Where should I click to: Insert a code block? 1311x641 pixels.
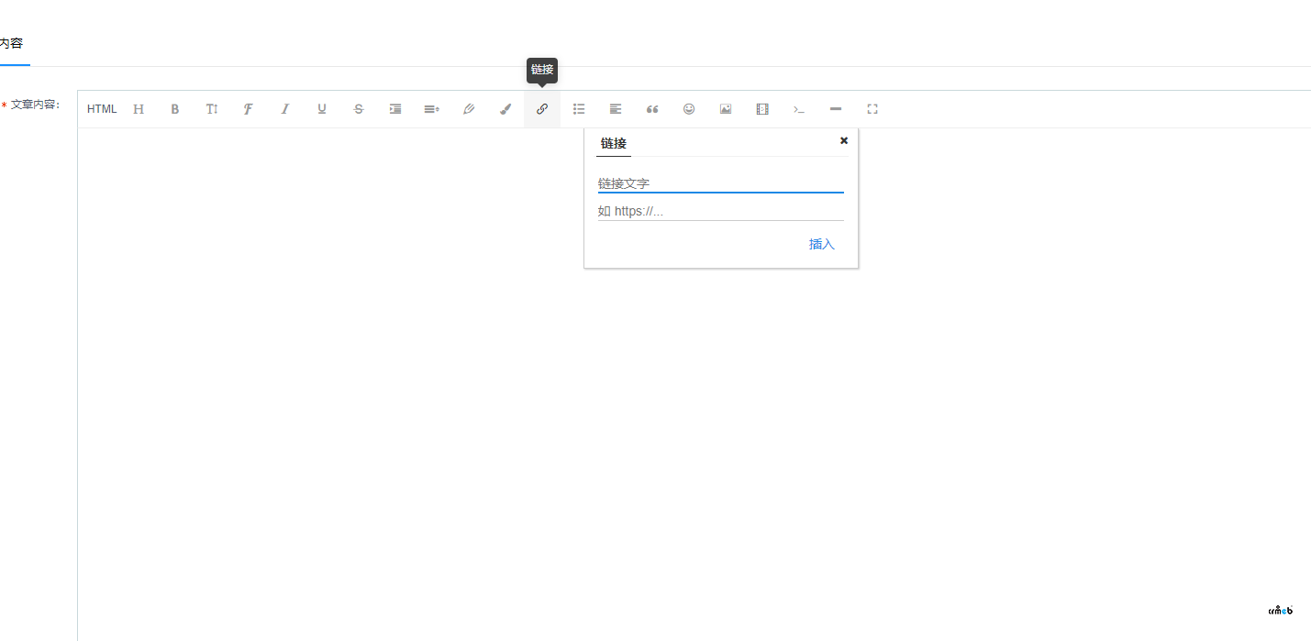(799, 109)
